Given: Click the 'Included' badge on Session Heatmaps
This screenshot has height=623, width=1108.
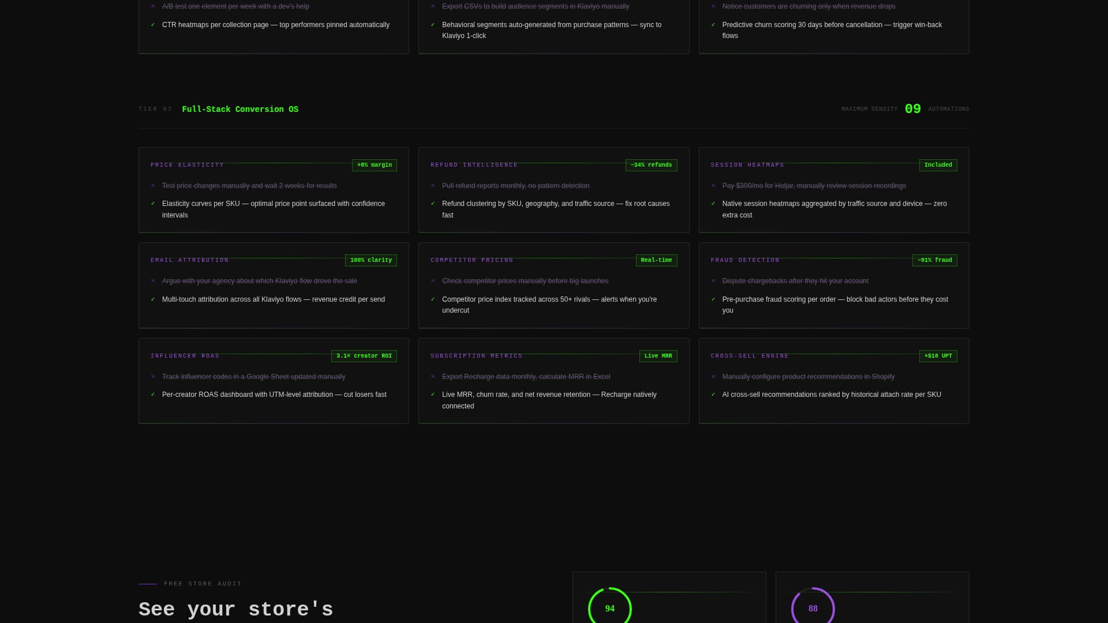Looking at the screenshot, I should (938, 165).
